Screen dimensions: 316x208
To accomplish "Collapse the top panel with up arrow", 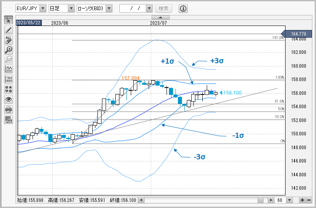I will [160, 17].
